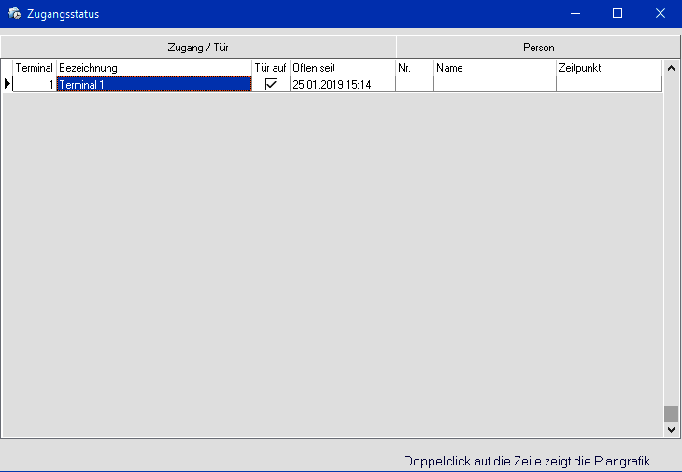This screenshot has width=682, height=472.
Task: Click the 'Offen seit' column header
Action: point(342,68)
